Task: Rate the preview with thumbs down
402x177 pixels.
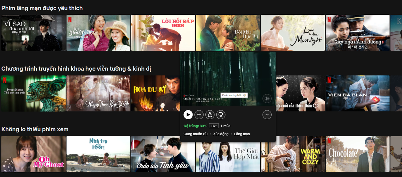Action: pyautogui.click(x=221, y=115)
